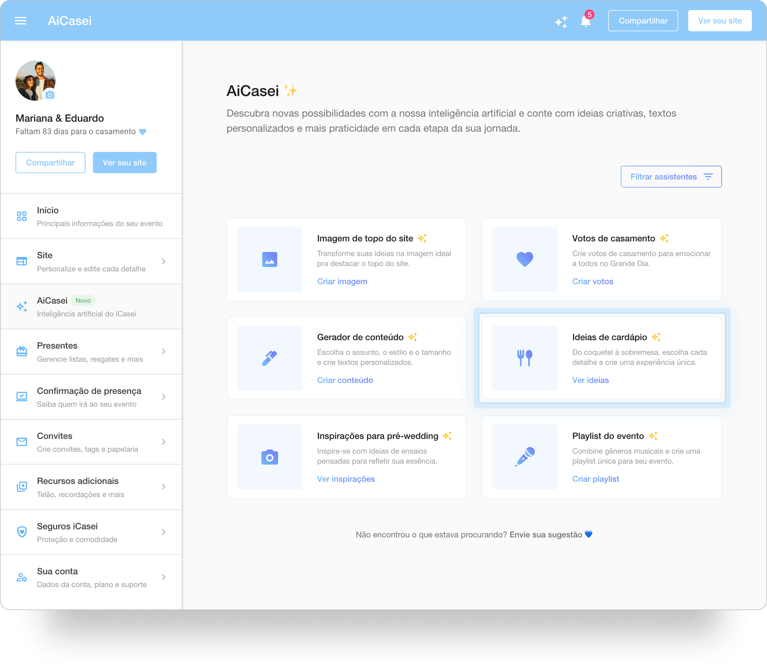Screen dimensions: 767x670
Task: Click the AI sparkle icon in the header
Action: tap(561, 22)
